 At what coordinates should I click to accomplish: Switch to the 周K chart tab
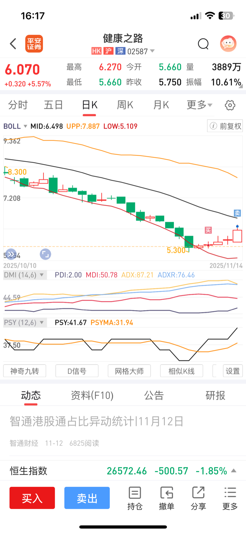pyautogui.click(x=125, y=105)
